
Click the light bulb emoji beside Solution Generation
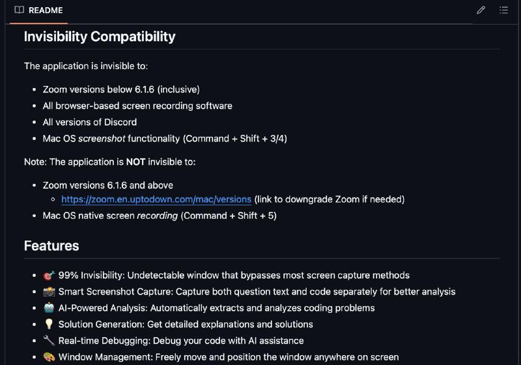(49, 324)
